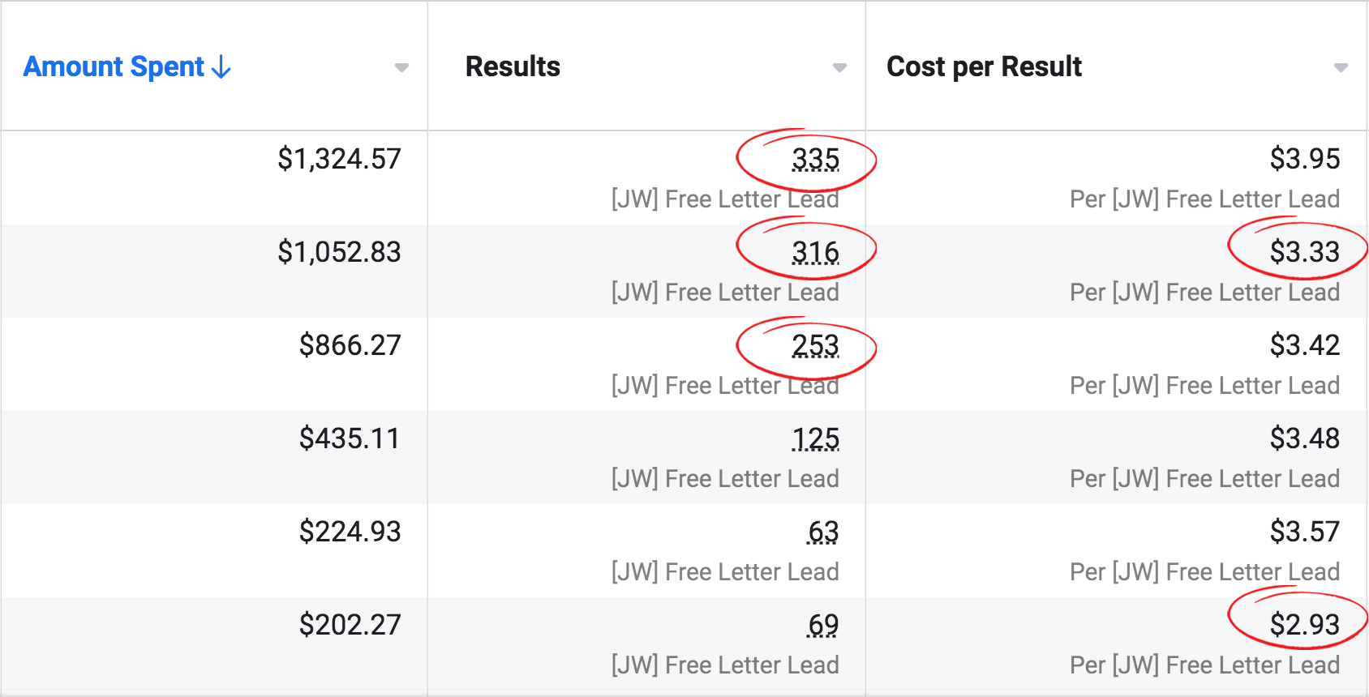The height and width of the screenshot is (697, 1369).
Task: Open the Amount Spent column dropdown
Action: [x=401, y=68]
